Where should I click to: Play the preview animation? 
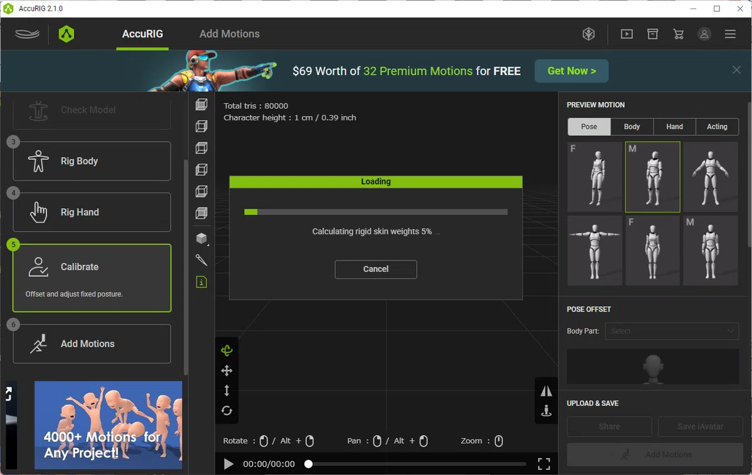[229, 464]
